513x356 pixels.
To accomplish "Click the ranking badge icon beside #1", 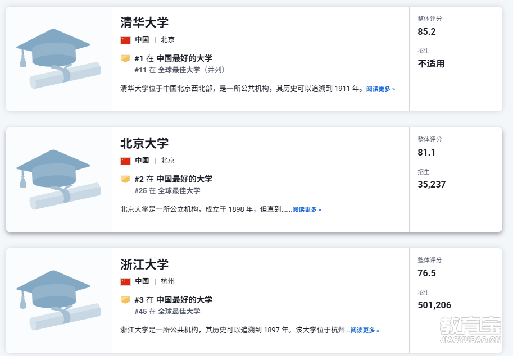I will click(125, 58).
